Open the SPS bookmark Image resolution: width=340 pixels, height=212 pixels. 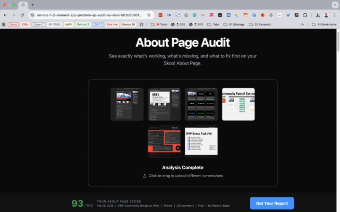196,24
